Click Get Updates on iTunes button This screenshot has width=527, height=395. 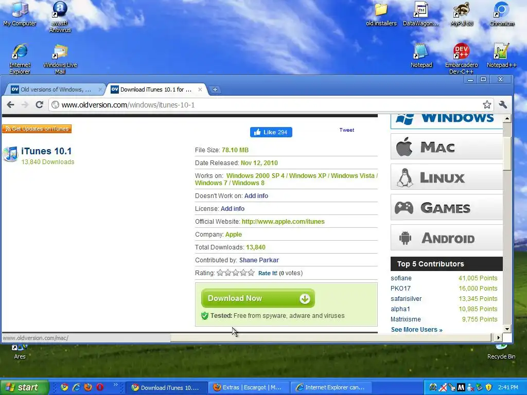coord(37,129)
